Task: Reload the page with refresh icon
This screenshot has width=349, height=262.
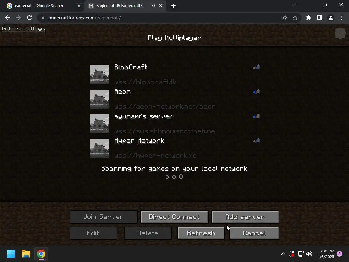Action: [x=29, y=18]
